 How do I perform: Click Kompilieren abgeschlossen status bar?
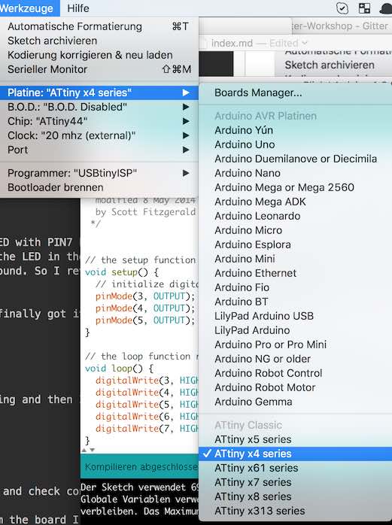pyautogui.click(x=139, y=467)
